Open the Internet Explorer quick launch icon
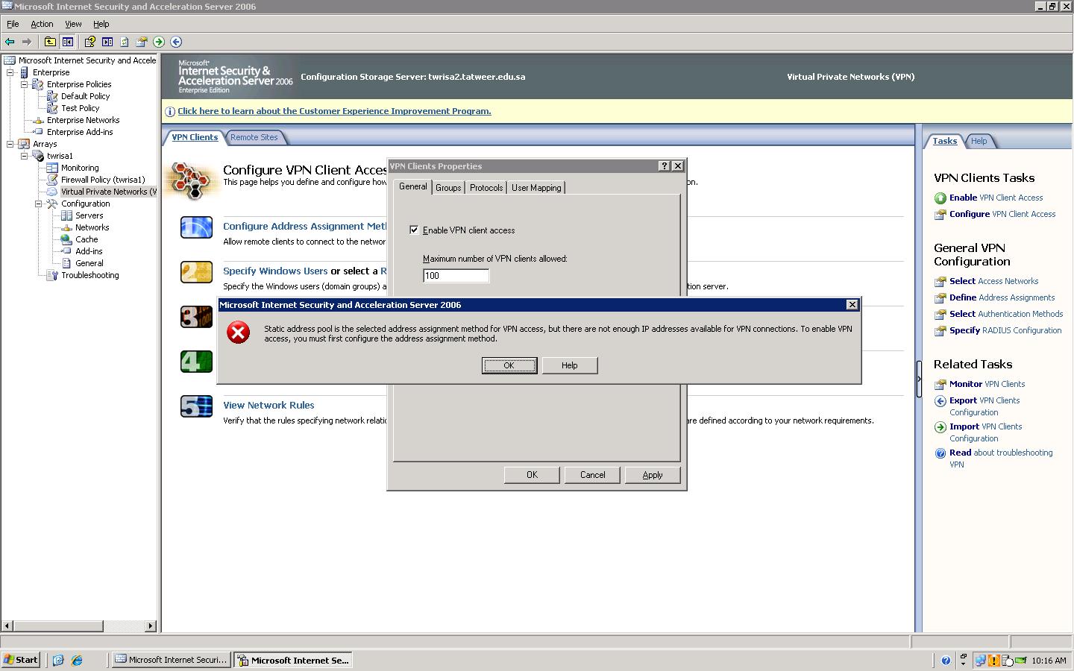 click(77, 660)
